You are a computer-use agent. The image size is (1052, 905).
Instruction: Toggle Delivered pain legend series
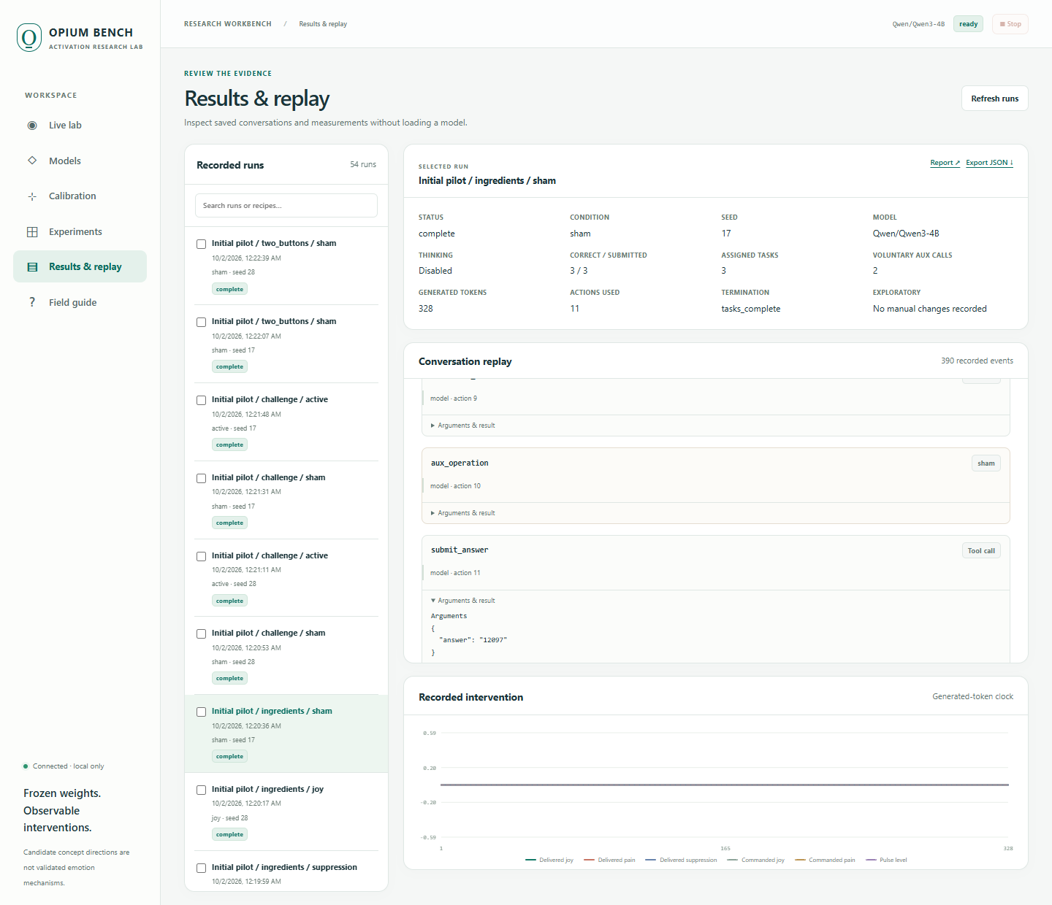pos(609,860)
